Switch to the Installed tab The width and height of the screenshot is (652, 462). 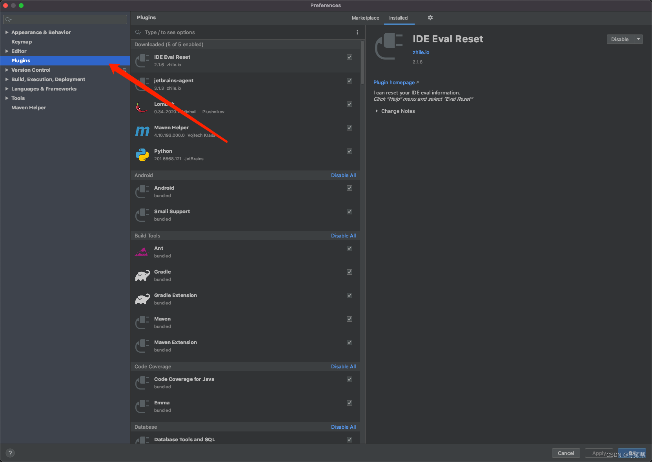(x=398, y=18)
